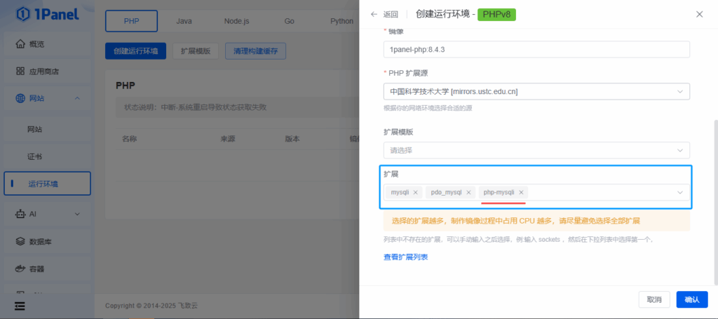Click the 概览 home icon in sidebar
The height and width of the screenshot is (319, 718).
point(20,44)
